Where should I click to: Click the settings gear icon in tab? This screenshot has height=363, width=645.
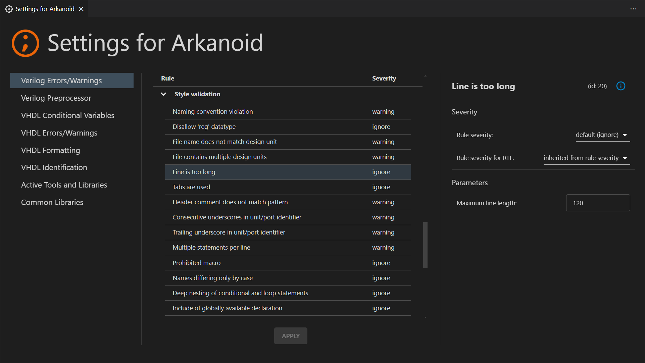click(9, 9)
